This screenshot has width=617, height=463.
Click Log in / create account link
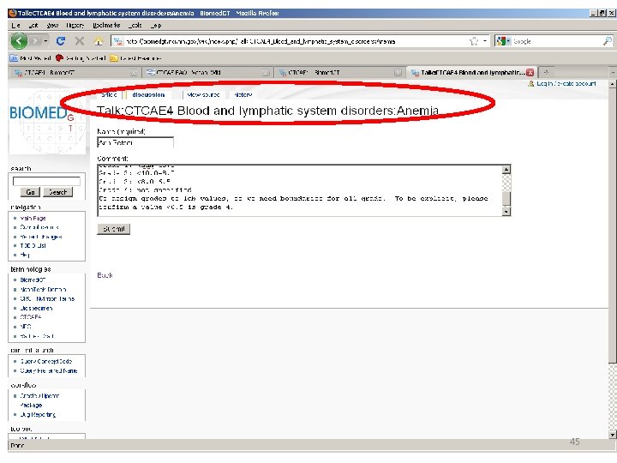pos(566,83)
